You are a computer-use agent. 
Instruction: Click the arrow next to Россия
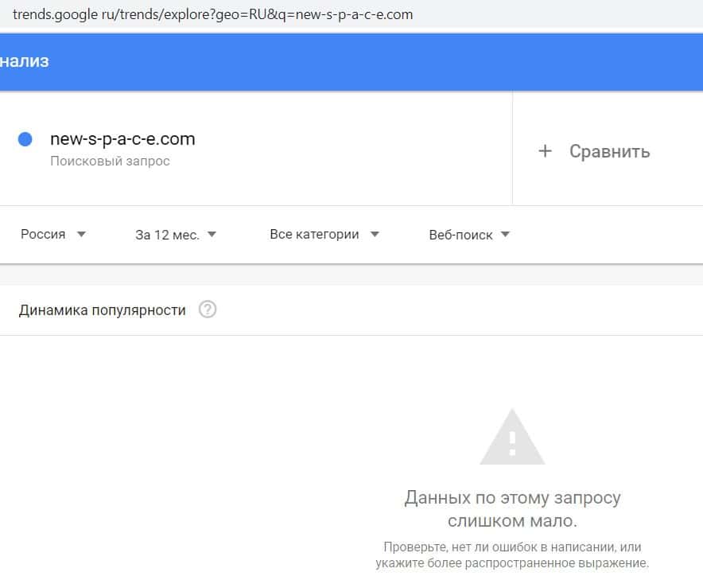click(81, 235)
